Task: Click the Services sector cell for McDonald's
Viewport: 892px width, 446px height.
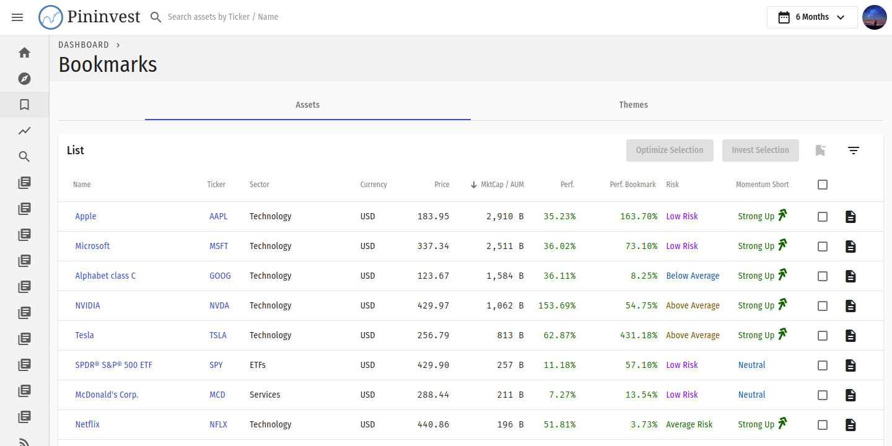Action: 265,395
